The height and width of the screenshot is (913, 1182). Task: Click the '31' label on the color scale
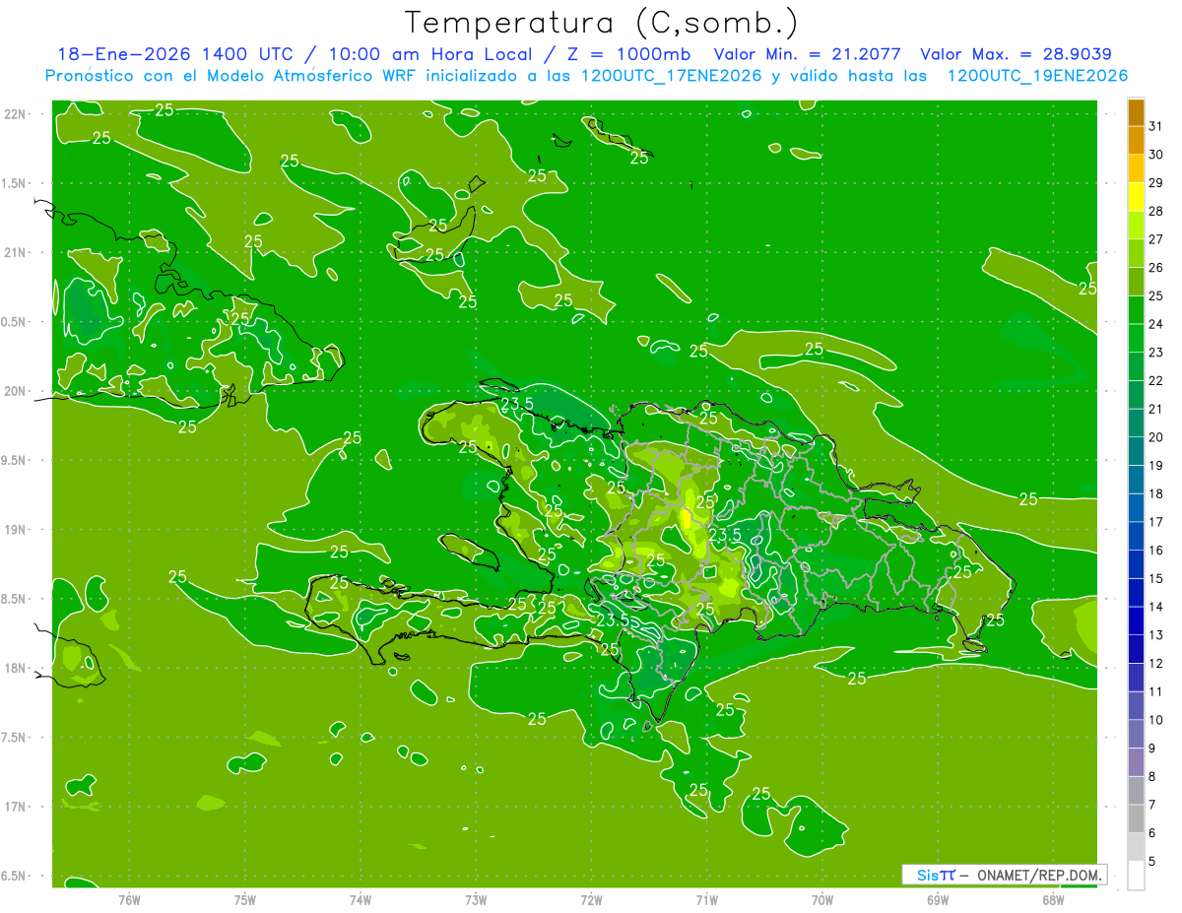click(x=1155, y=126)
